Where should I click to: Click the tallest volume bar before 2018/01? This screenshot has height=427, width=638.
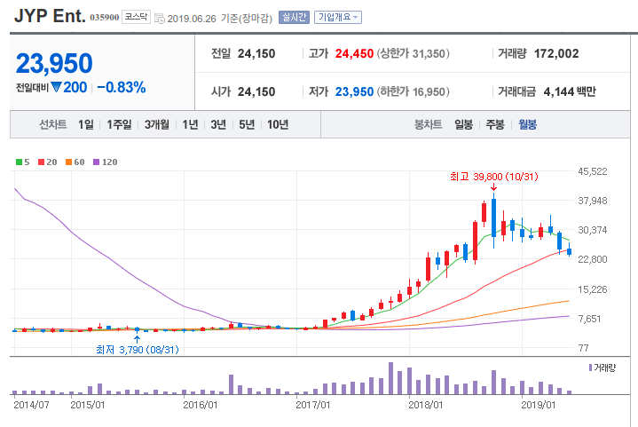(x=391, y=378)
